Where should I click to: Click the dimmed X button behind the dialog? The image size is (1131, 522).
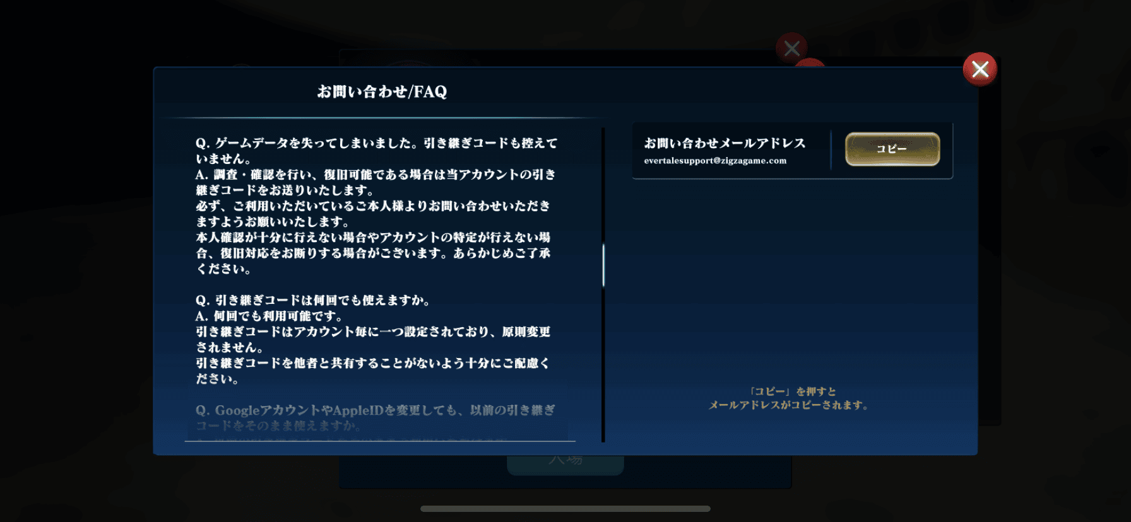(791, 48)
